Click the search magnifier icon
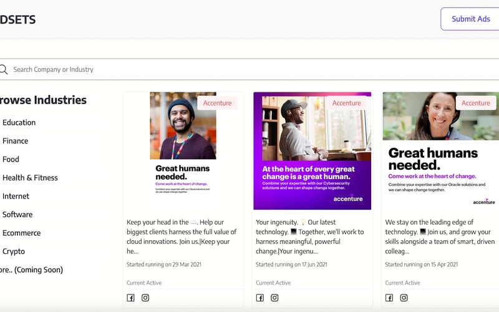The height and width of the screenshot is (312, 499). 3,69
